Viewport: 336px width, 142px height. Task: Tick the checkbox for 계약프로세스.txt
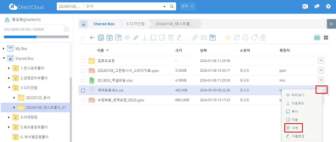(x=83, y=91)
